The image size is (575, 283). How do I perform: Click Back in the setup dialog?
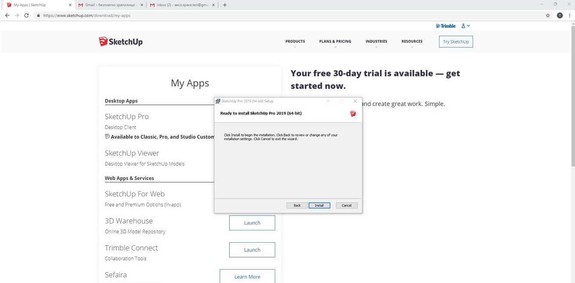[297, 205]
